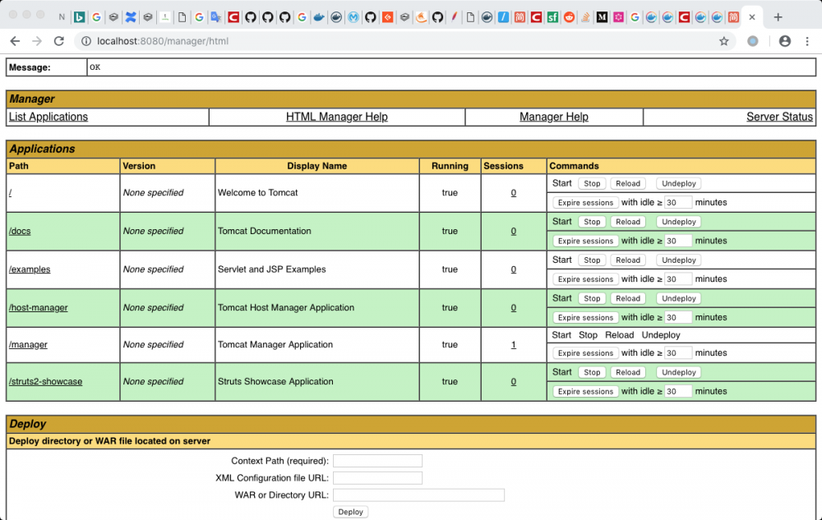Close the current active browser tab
The height and width of the screenshot is (520, 822).
pyautogui.click(x=751, y=16)
